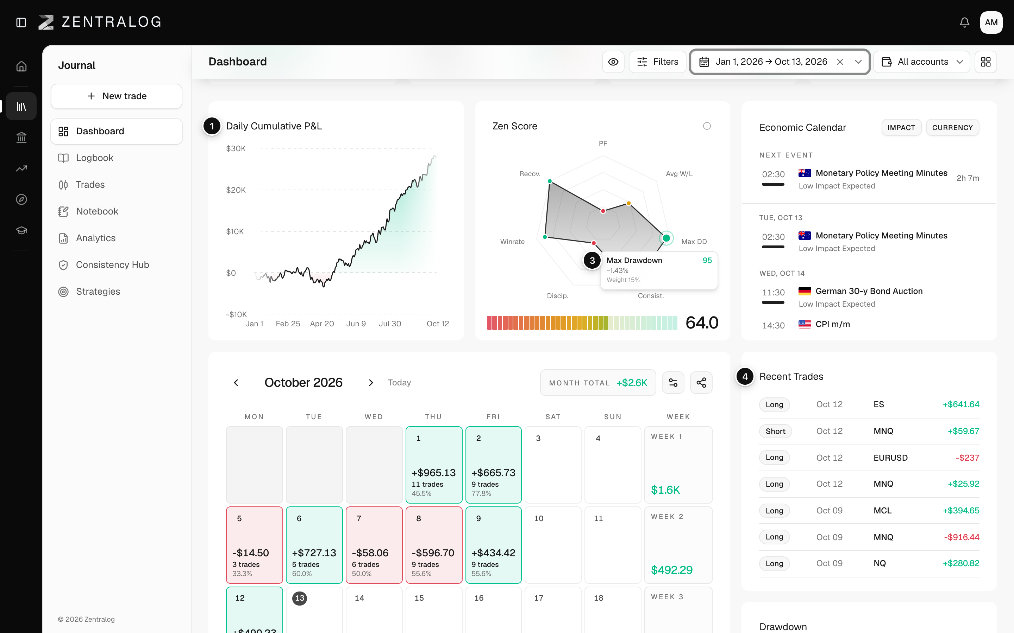
Task: Click the date range calendar icon
Action: click(x=704, y=62)
